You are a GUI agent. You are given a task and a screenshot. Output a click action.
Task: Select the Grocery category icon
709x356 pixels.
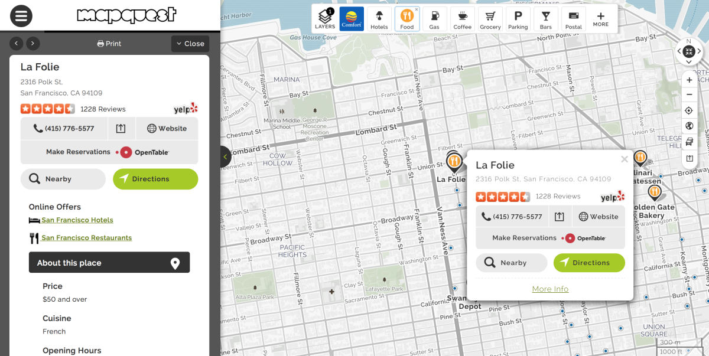coord(490,18)
